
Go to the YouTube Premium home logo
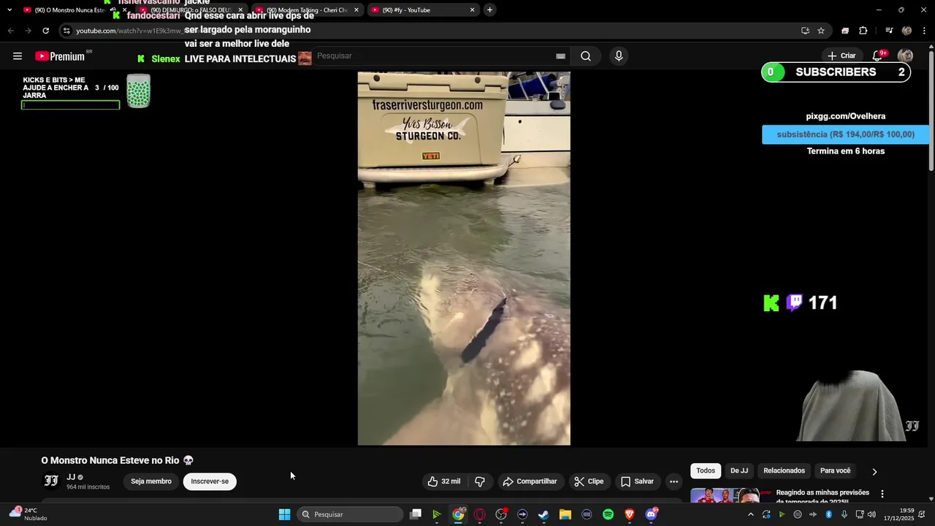60,56
